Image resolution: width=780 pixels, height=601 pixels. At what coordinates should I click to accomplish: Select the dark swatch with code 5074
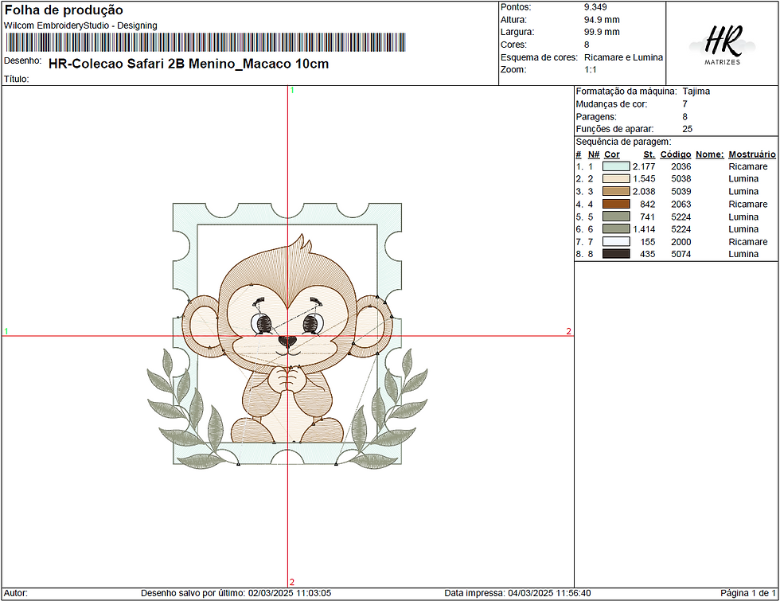click(616, 254)
